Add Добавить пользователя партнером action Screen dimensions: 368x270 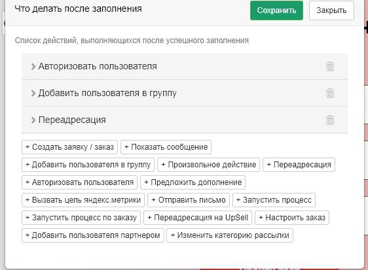[93, 235]
